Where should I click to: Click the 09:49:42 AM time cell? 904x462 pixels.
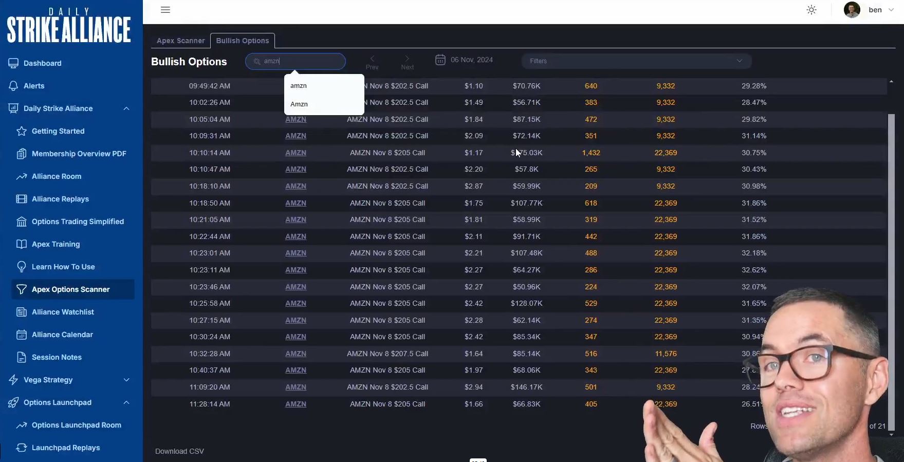(x=210, y=86)
